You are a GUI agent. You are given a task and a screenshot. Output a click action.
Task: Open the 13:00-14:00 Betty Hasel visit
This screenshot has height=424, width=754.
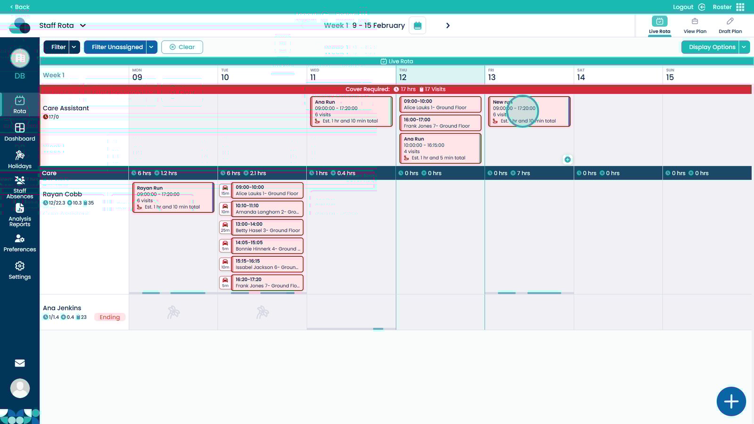click(x=267, y=228)
